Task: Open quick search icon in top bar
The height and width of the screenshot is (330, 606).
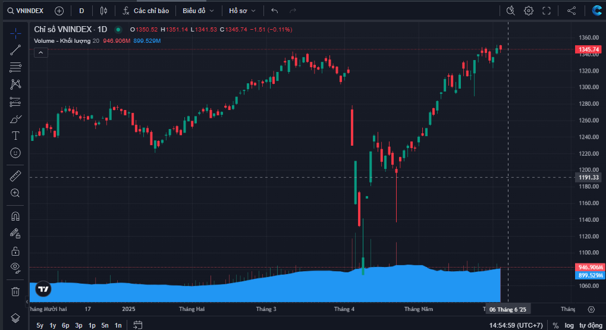Action: pos(510,11)
